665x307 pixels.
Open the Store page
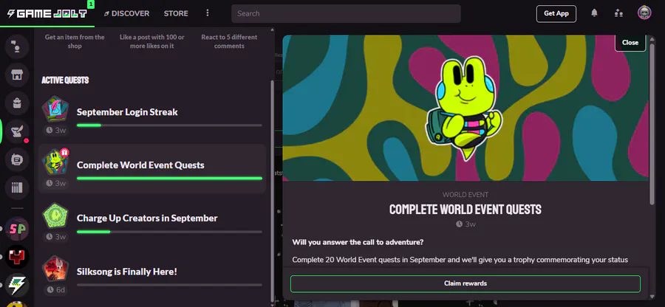(x=176, y=13)
